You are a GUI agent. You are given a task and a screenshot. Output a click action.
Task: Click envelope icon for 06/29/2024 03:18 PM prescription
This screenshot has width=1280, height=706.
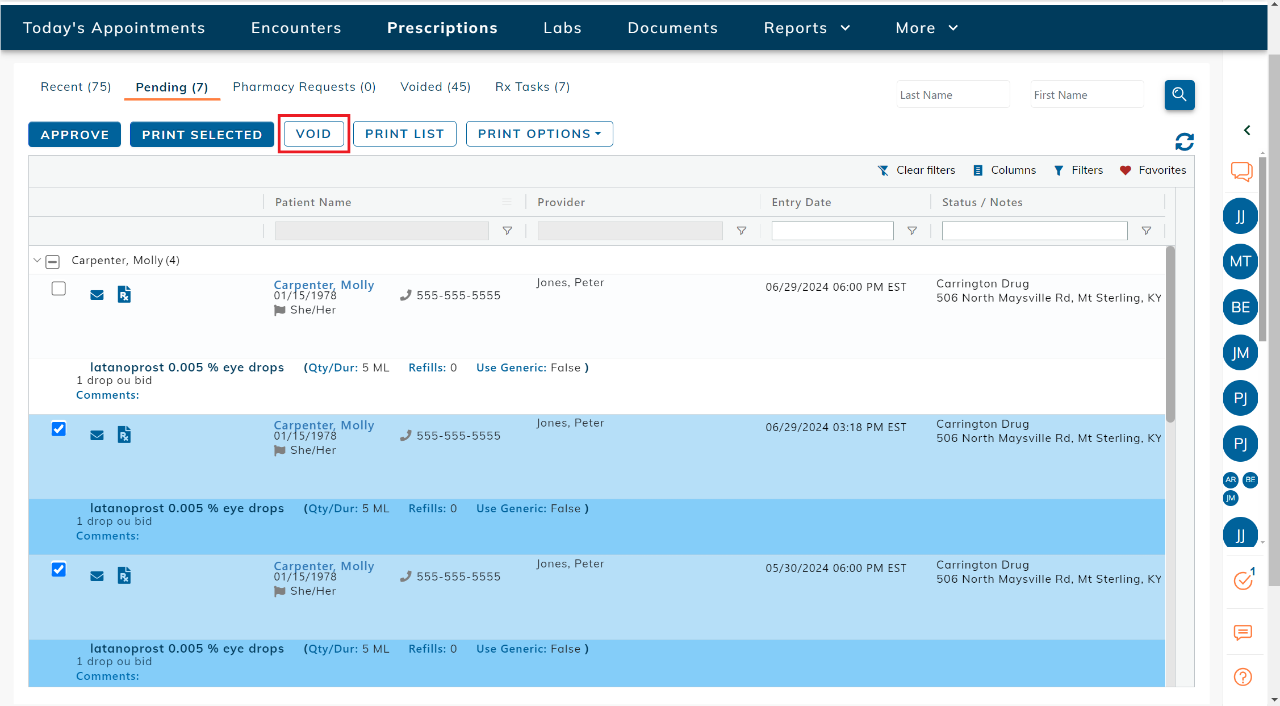tap(97, 436)
